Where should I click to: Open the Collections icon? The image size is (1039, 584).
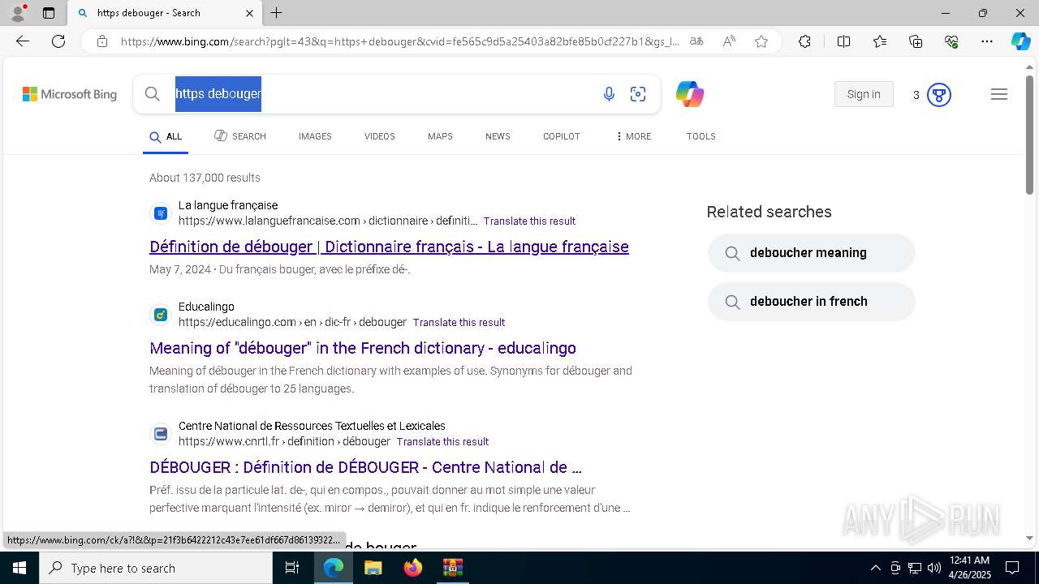click(916, 41)
